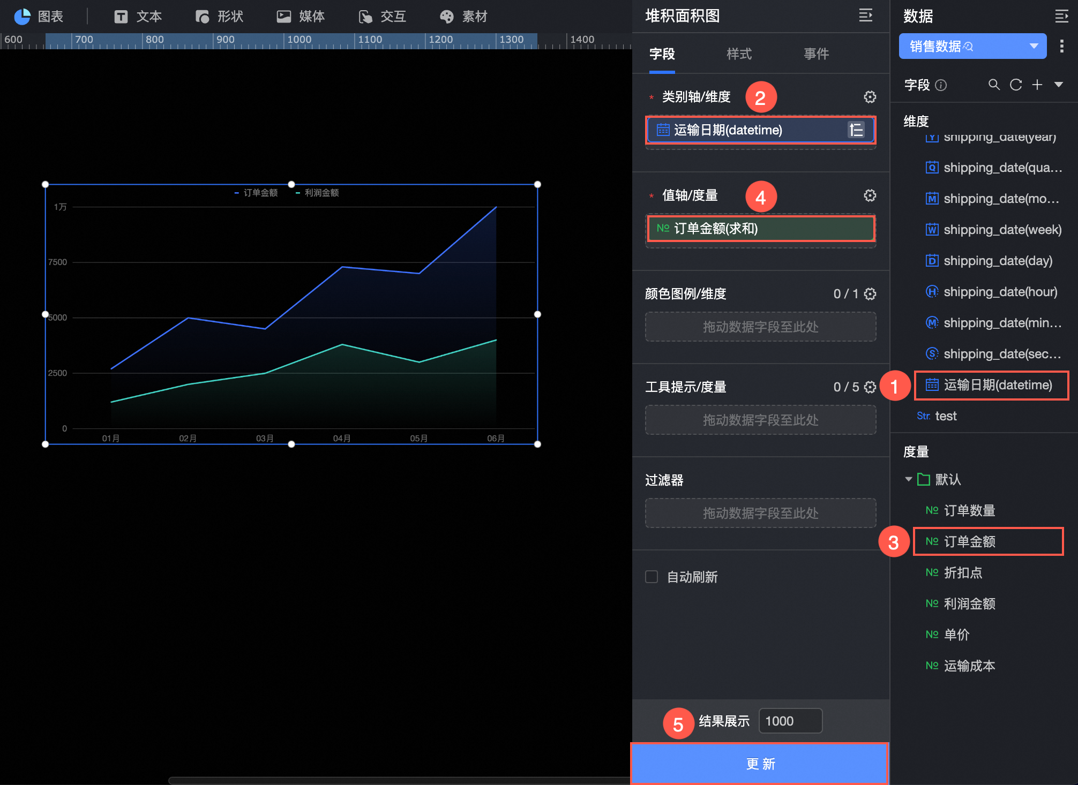Refresh the field list with the reload icon
1078x785 pixels.
coord(1015,85)
